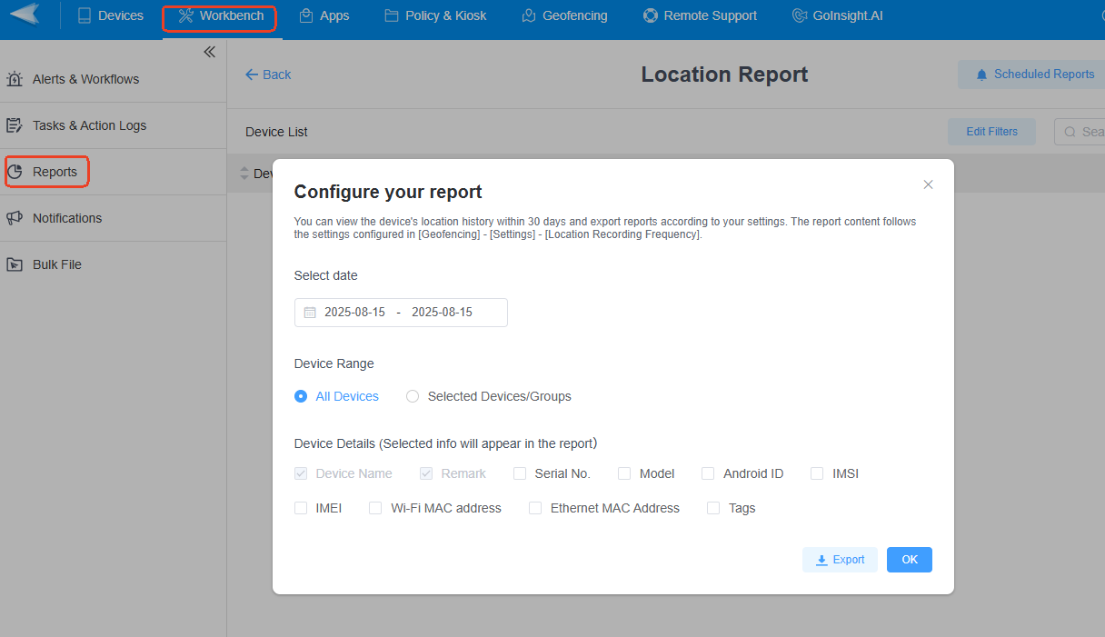Click the Notifications megaphone icon
The image size is (1105, 637).
(x=15, y=217)
